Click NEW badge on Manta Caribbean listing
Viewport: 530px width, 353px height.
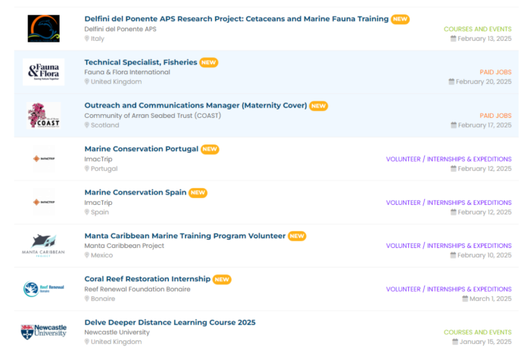coord(297,237)
